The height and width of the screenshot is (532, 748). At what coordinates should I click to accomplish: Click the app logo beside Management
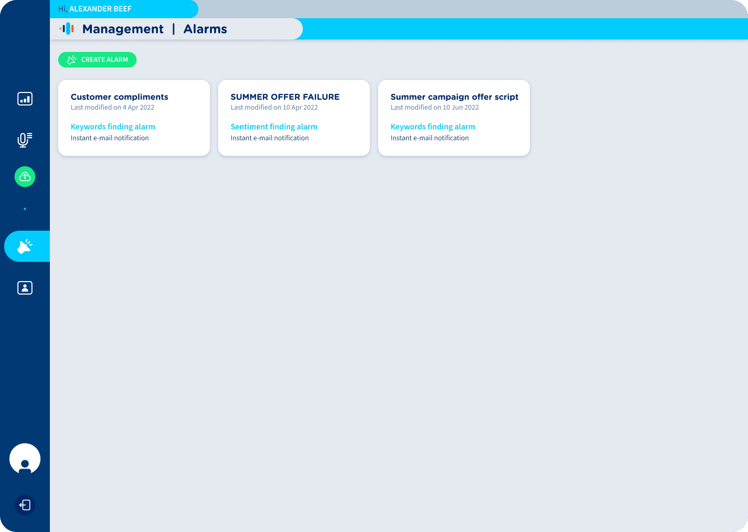click(x=67, y=29)
